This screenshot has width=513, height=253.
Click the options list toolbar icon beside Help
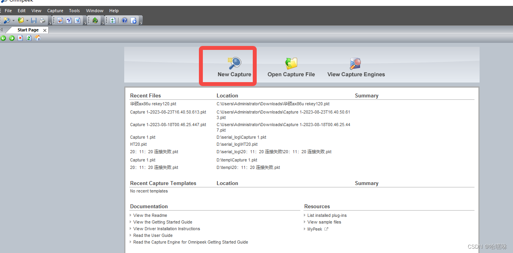tap(113, 20)
